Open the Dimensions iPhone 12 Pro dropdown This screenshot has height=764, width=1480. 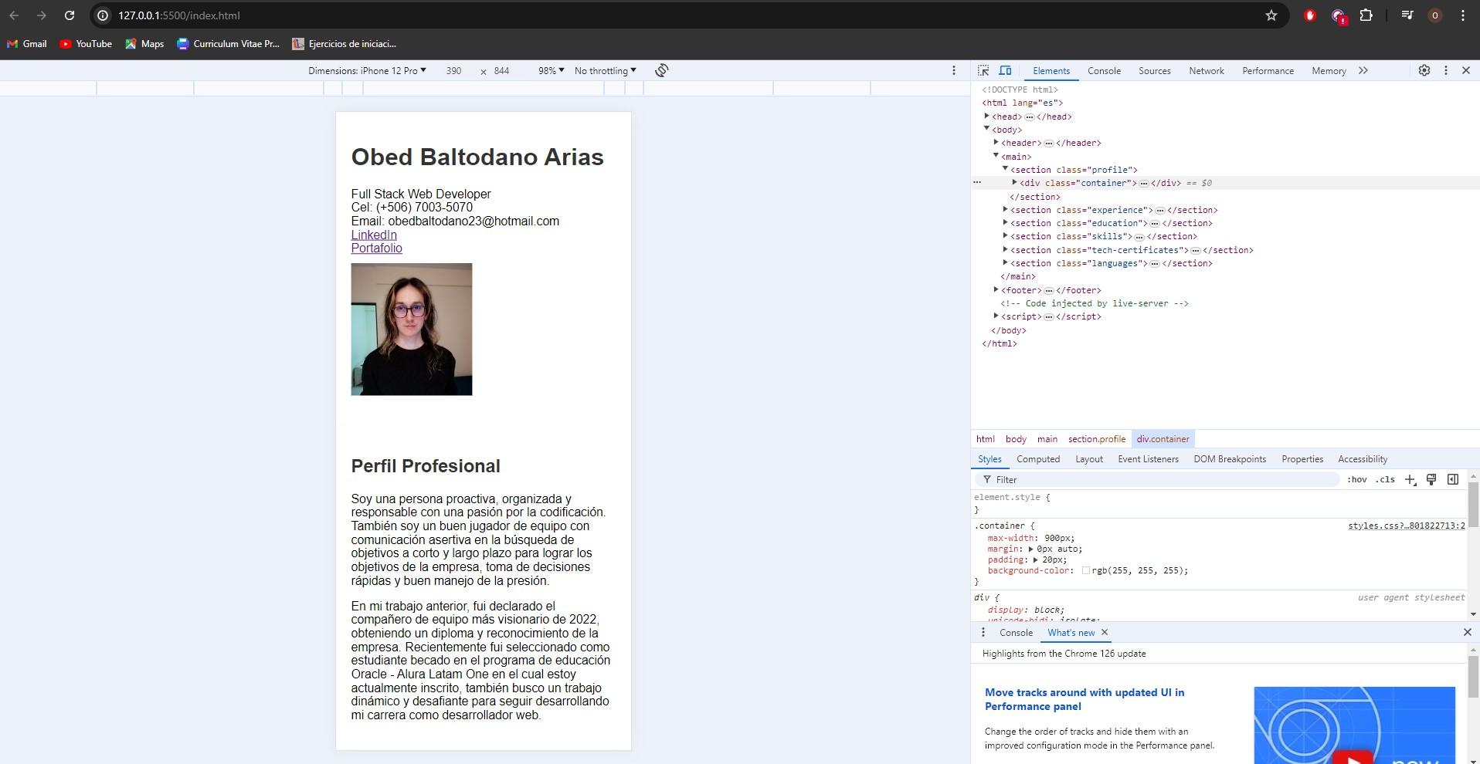pos(367,70)
